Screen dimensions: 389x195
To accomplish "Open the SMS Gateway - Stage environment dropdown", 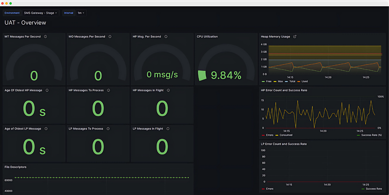I will tap(41, 13).
